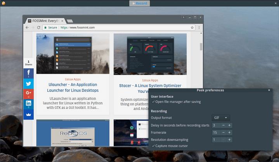Select the FOSSMint browser tab
This screenshot has width=279, height=162.
[44, 20]
